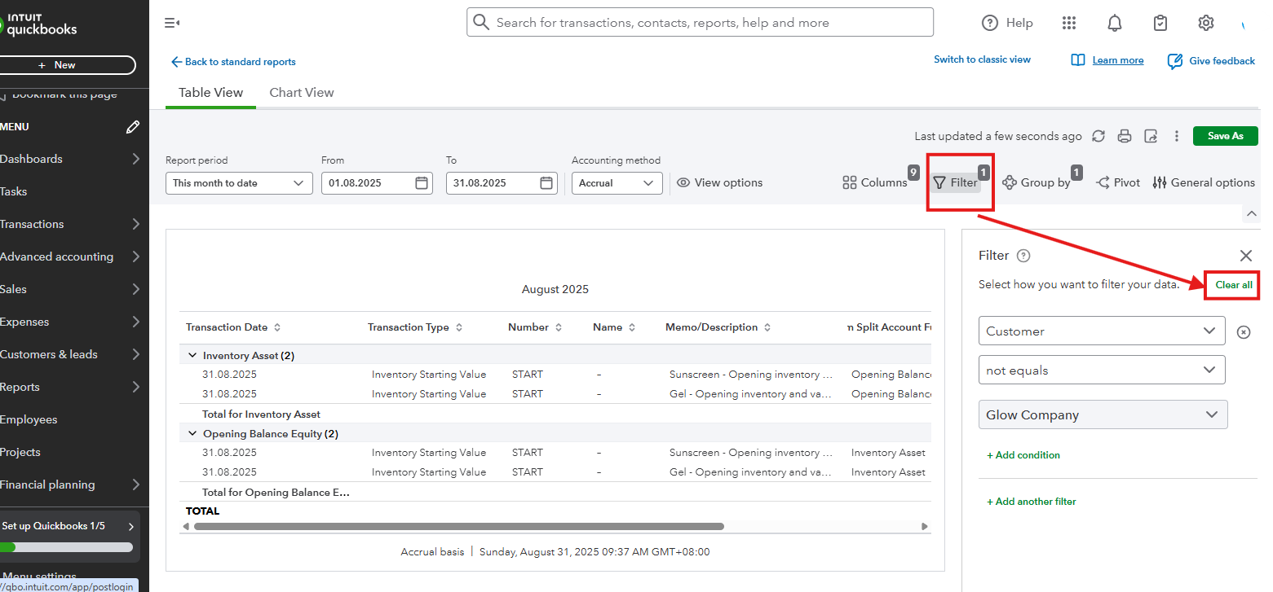Open the 'not equals' operator dropdown
This screenshot has width=1273, height=592.
(1102, 370)
